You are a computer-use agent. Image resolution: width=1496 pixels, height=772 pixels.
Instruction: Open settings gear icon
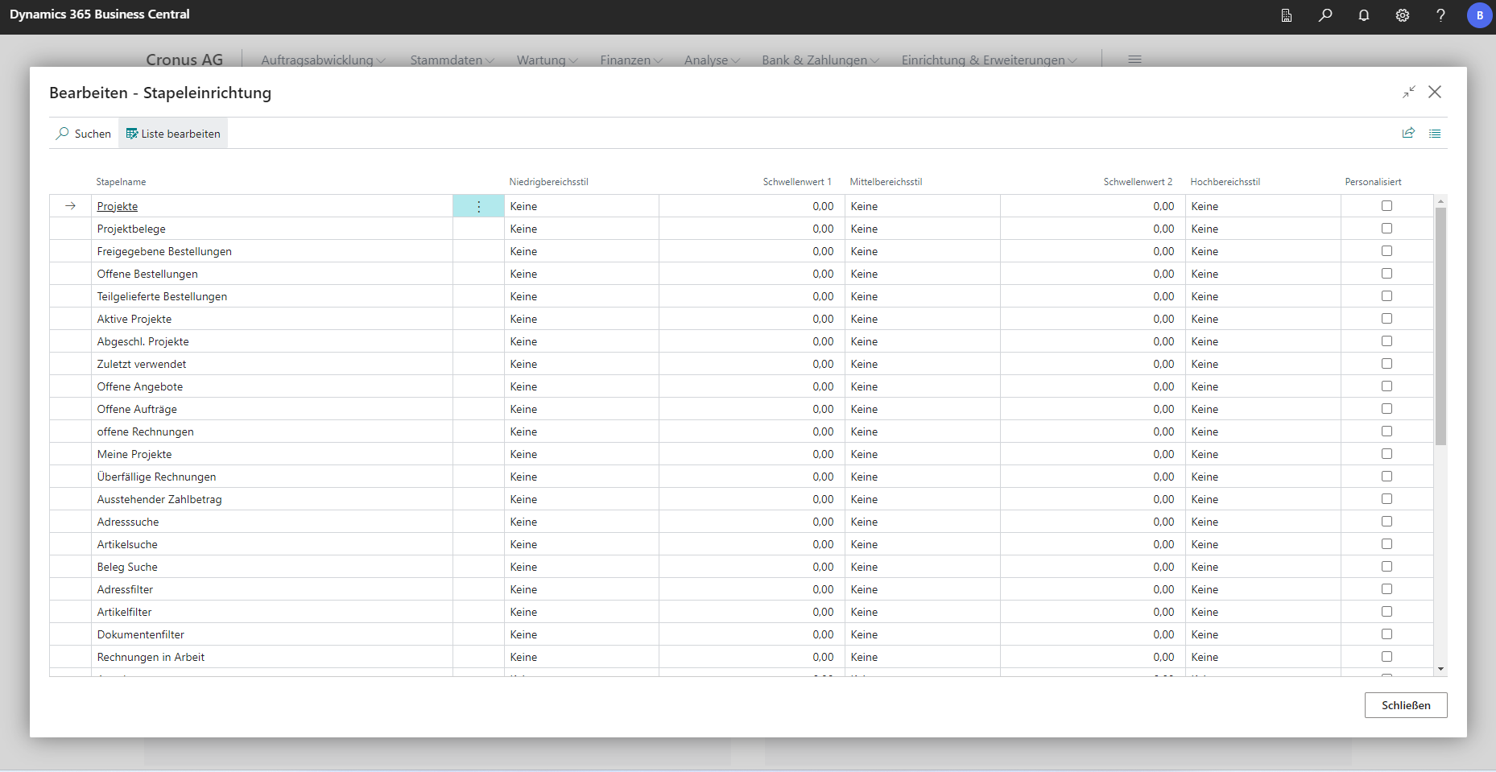[1402, 15]
